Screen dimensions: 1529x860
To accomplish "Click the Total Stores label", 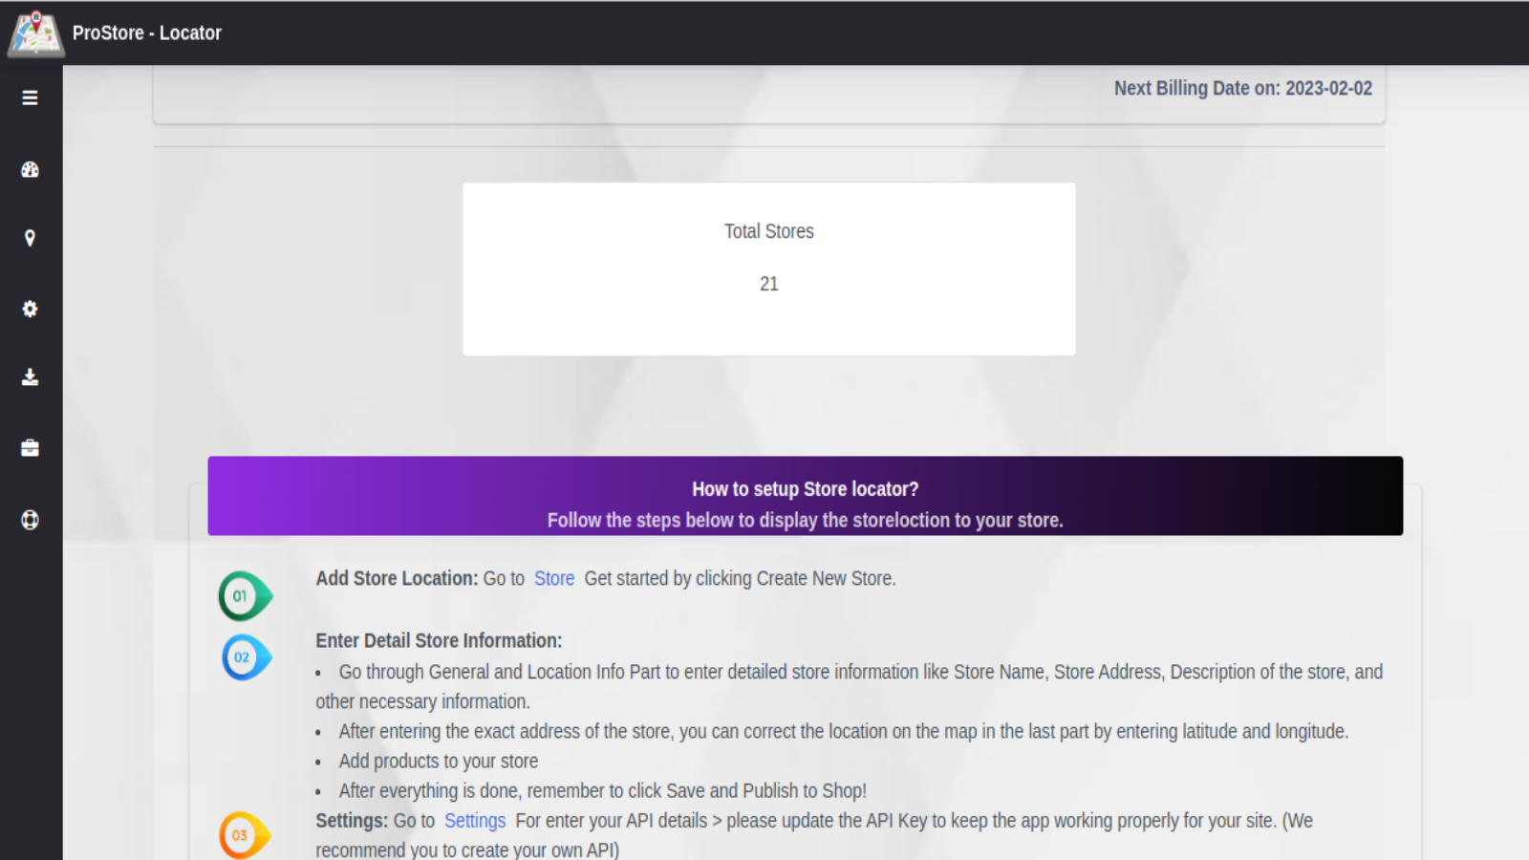I will point(769,231).
